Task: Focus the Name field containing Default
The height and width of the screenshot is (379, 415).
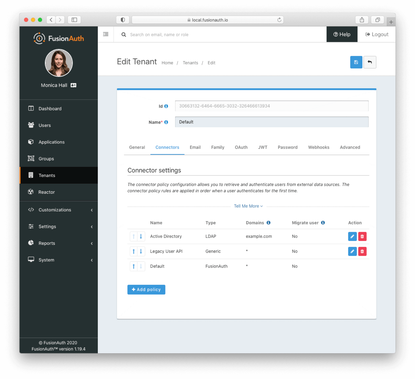Action: click(x=272, y=122)
